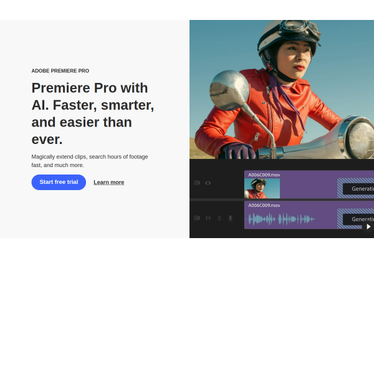
Task: Open the Learn more link
Action: (x=108, y=182)
